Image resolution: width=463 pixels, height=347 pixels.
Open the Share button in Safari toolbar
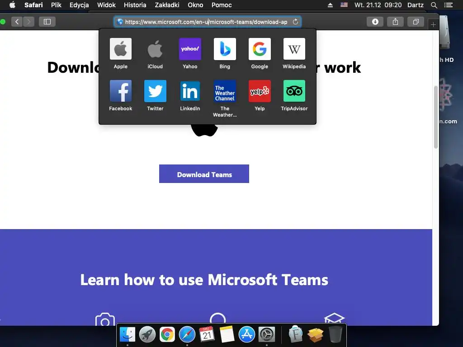395,22
